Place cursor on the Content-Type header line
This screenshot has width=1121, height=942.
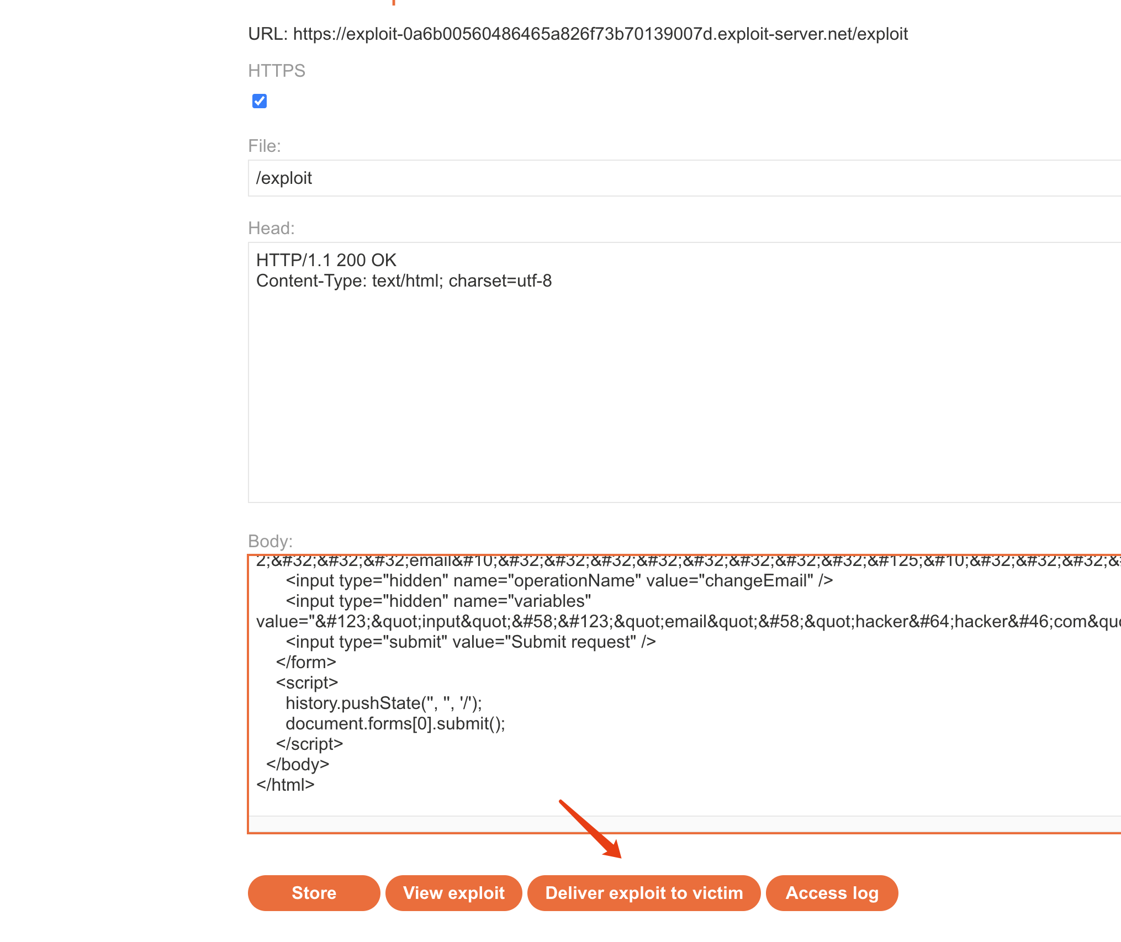[404, 281]
